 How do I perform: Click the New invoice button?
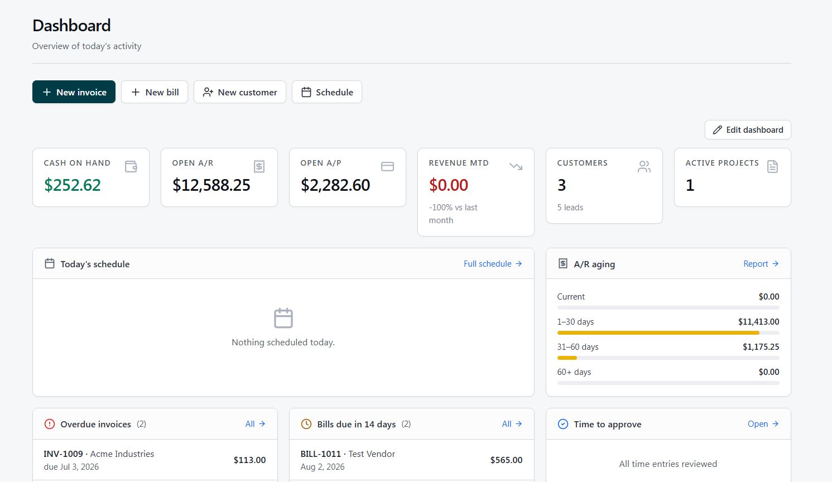click(74, 92)
